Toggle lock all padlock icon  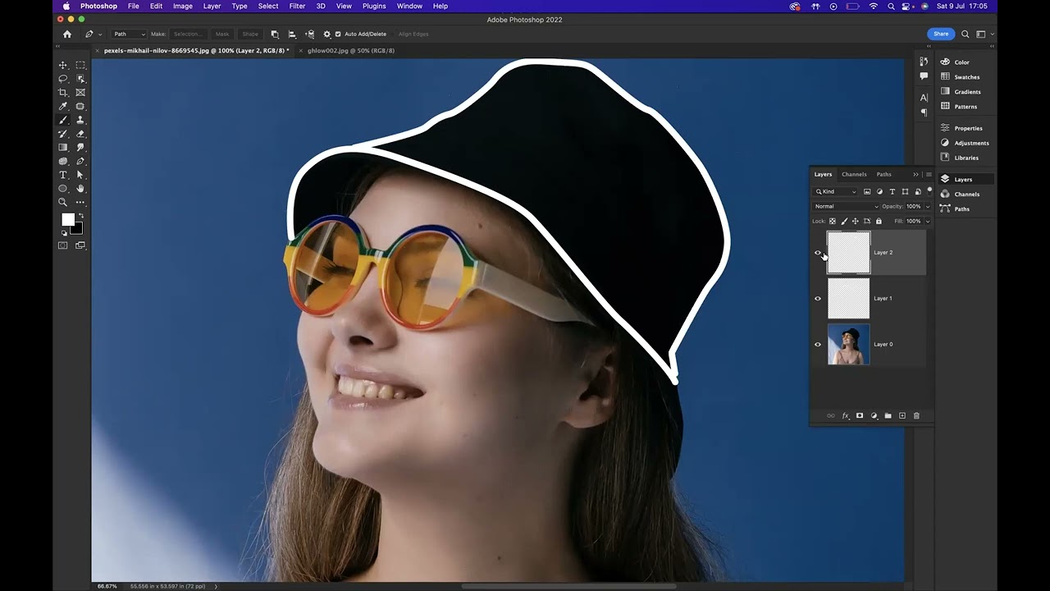[879, 221]
